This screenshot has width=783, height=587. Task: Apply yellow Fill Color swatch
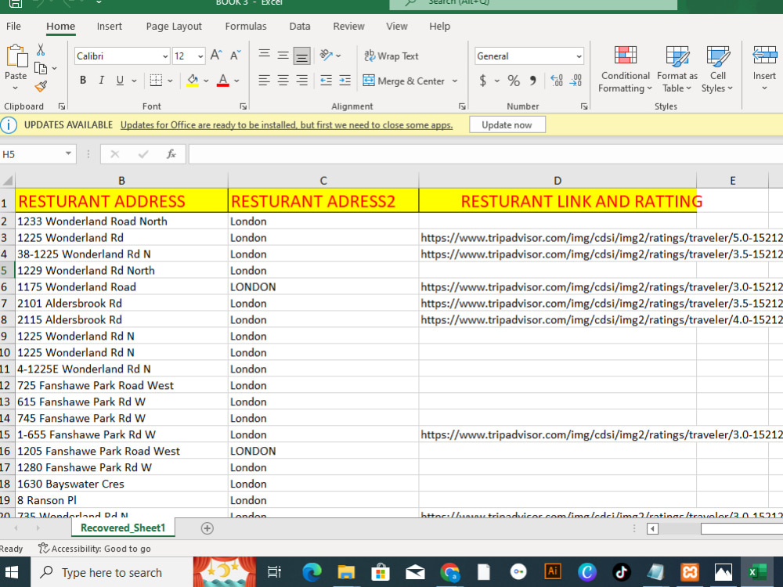[193, 81]
